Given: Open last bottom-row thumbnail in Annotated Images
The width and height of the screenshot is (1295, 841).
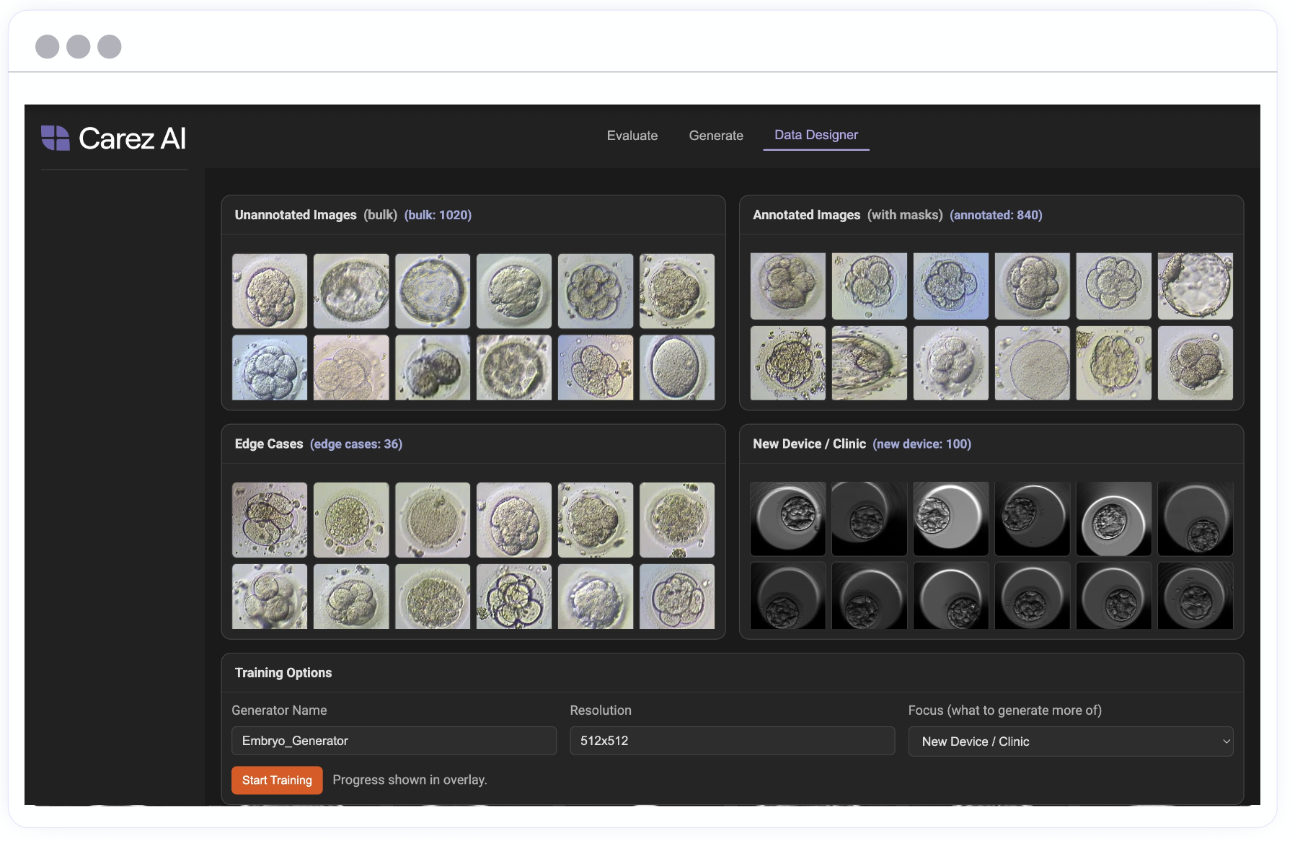Looking at the screenshot, I should pos(1195,363).
